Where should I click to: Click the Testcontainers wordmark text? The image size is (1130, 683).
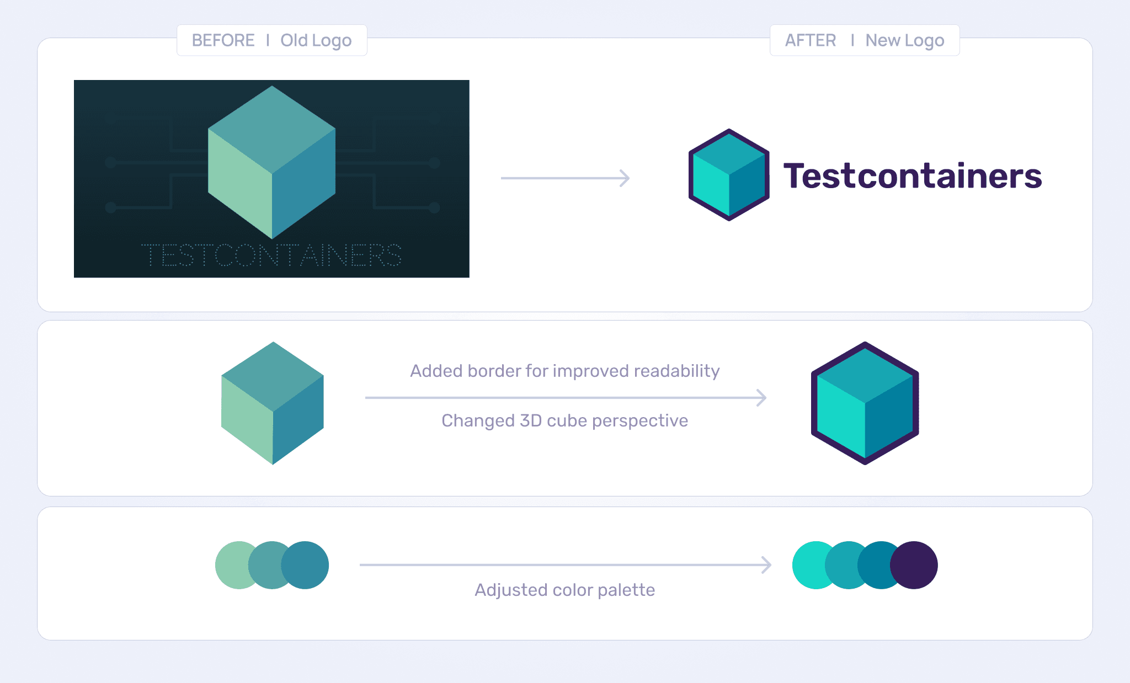tap(913, 176)
